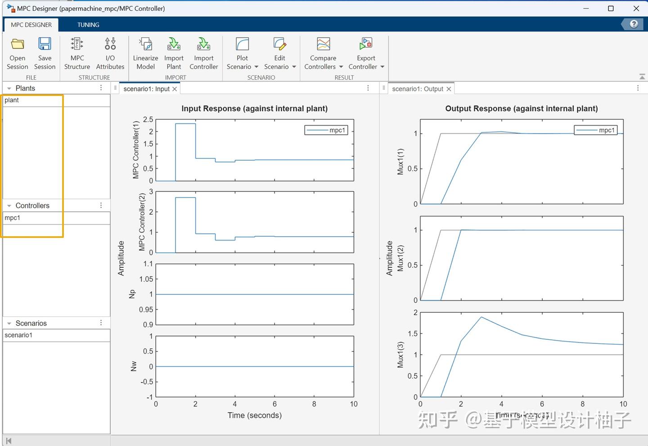Close the scenario1: Input tab

click(175, 89)
